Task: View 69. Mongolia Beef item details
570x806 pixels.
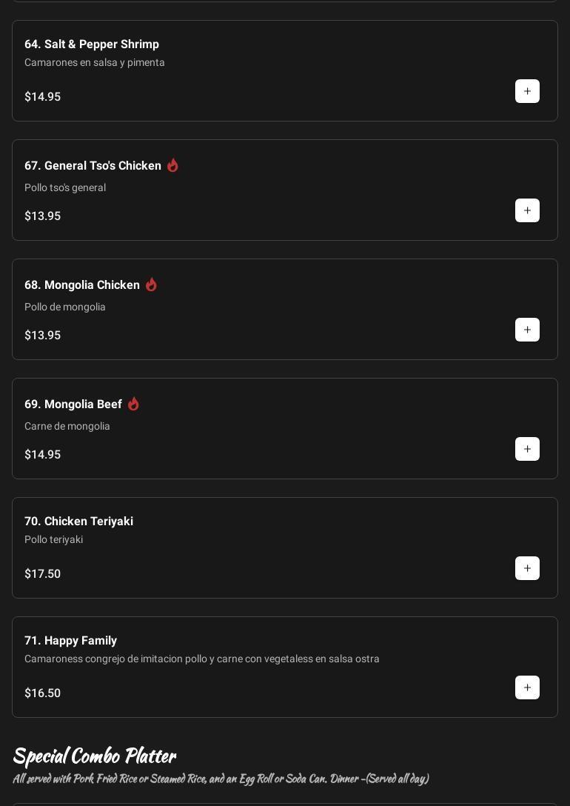Action: tap(73, 404)
